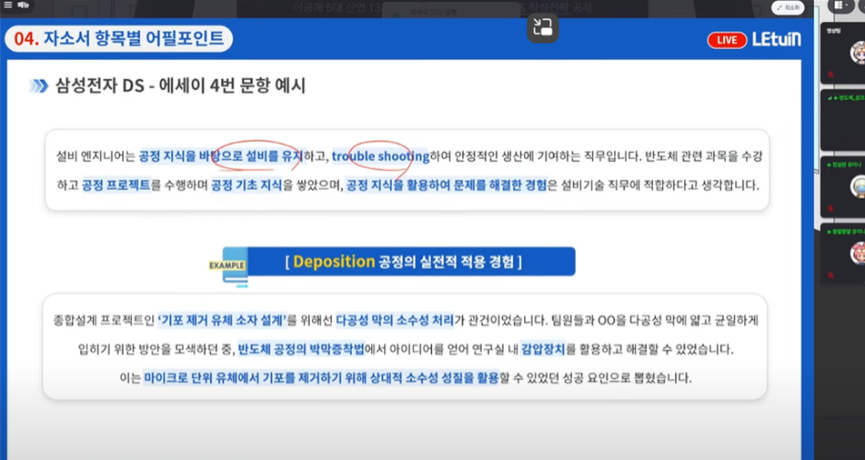Screen dimensions: 865x460
Task: Click the 04. 자소서 항목별 어필포인트 title pill
Action: coord(118,38)
